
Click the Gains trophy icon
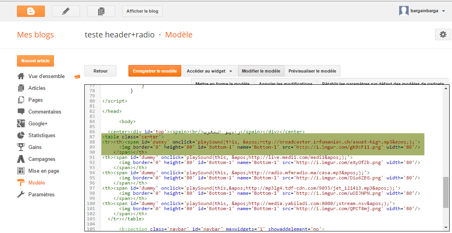coord(21,147)
